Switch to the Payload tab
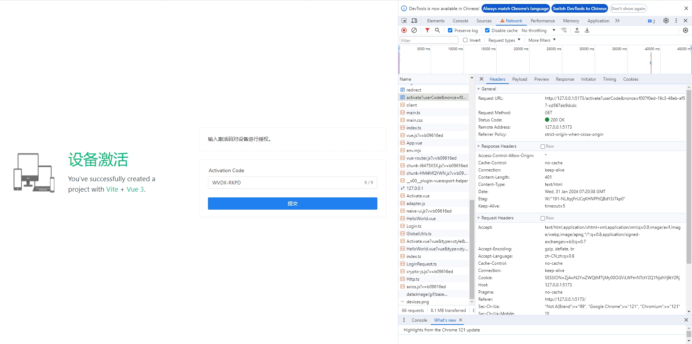The height and width of the screenshot is (344, 692). pyautogui.click(x=519, y=79)
